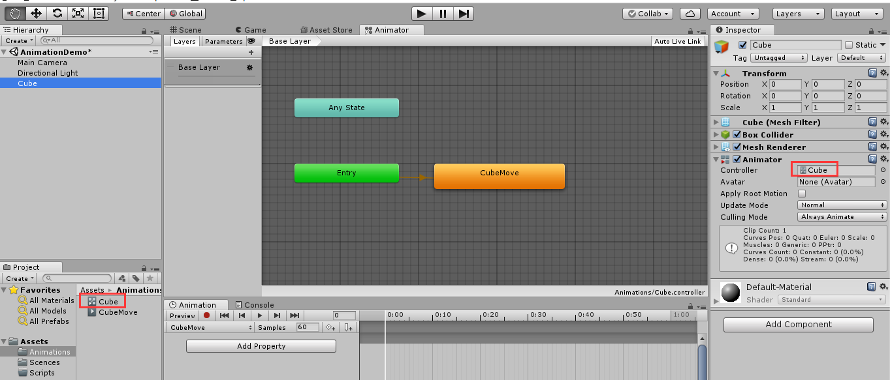Viewport: 890px width, 380px height.
Task: Select All Models favorite
Action: pyautogui.click(x=42, y=311)
